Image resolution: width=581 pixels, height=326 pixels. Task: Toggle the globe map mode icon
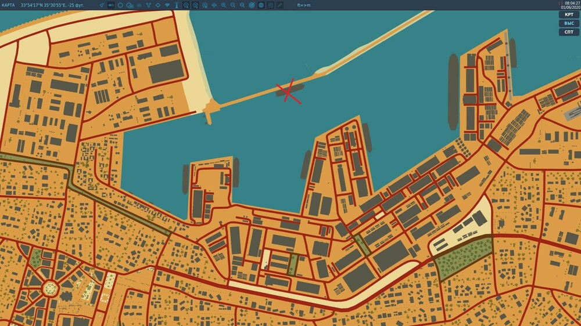coord(261,5)
